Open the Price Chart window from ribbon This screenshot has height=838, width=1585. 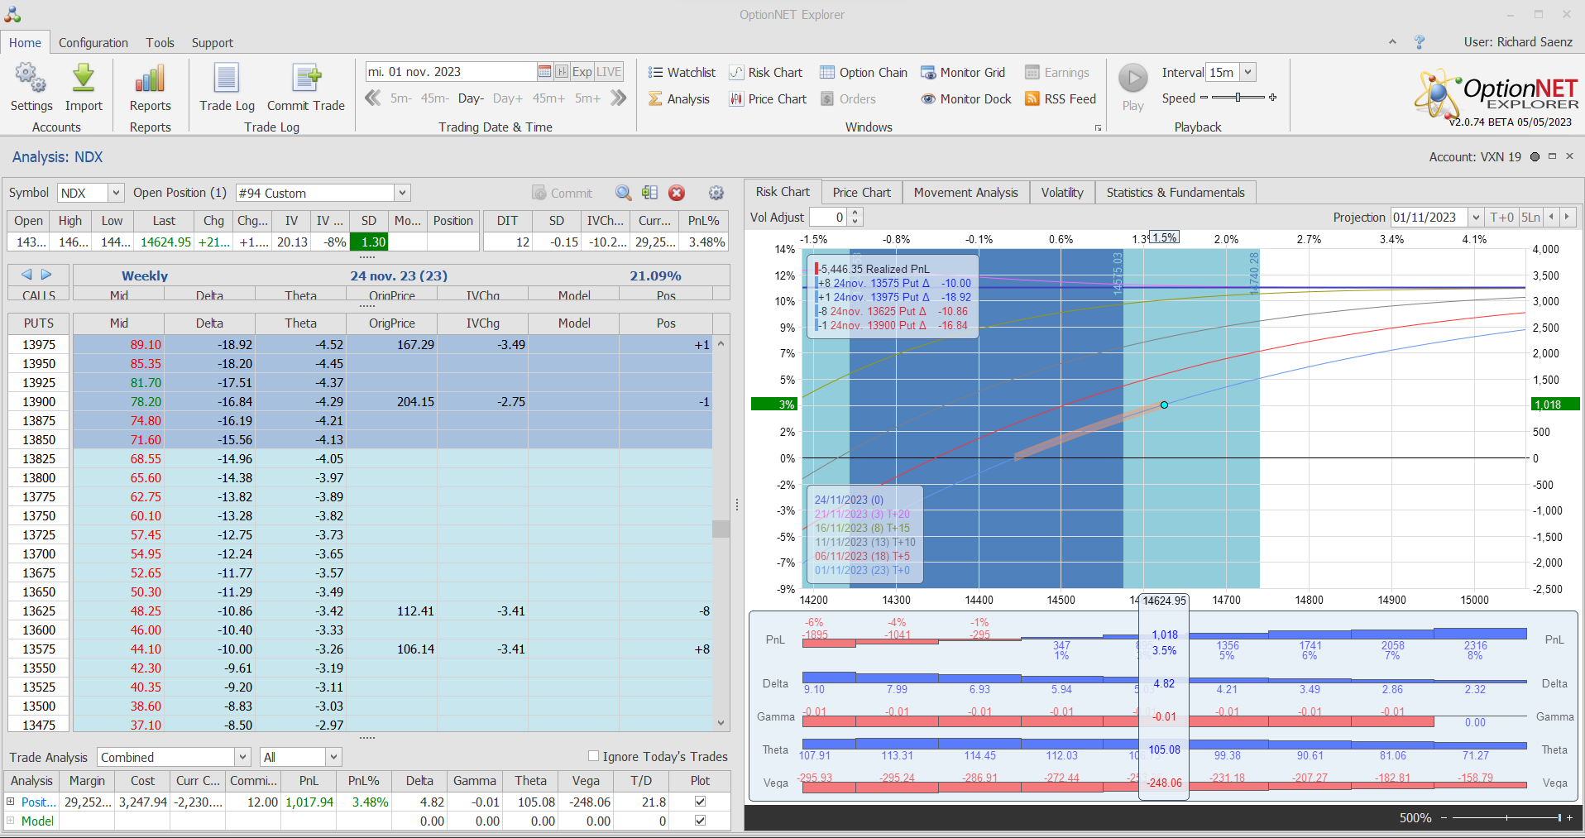[768, 99]
